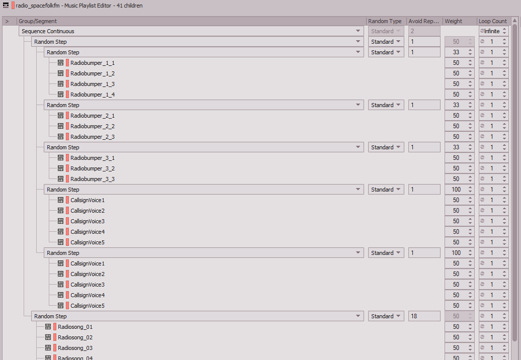The image size is (521, 360).
Task: Click the Weight column header
Action: pyautogui.click(x=460, y=21)
